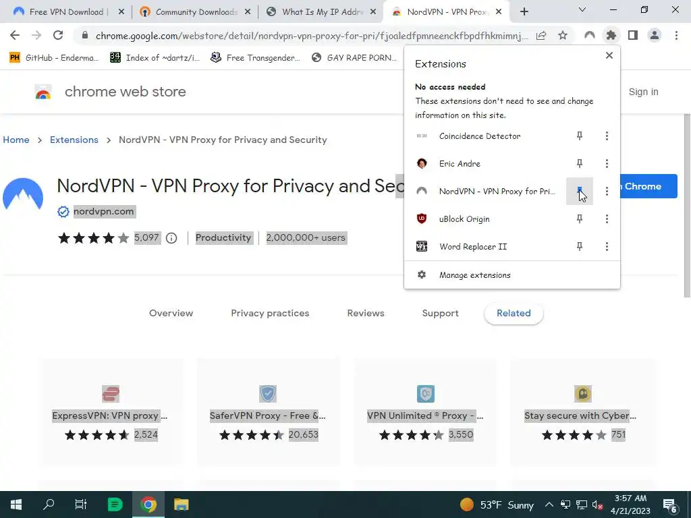Image resolution: width=691 pixels, height=518 pixels.
Task: Open Index of ~dartz bookmark
Action: [155, 57]
